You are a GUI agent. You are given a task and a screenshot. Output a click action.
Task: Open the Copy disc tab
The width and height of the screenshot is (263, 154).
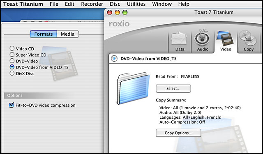248,41
